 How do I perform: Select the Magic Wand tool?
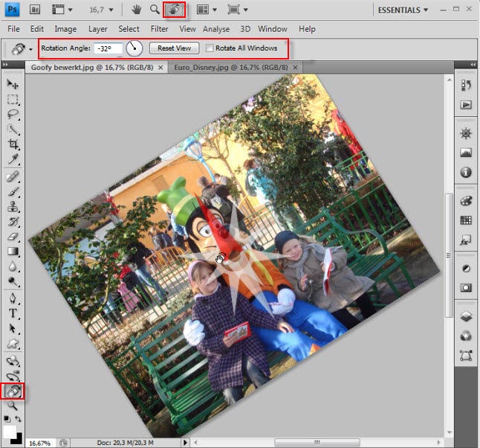click(13, 129)
